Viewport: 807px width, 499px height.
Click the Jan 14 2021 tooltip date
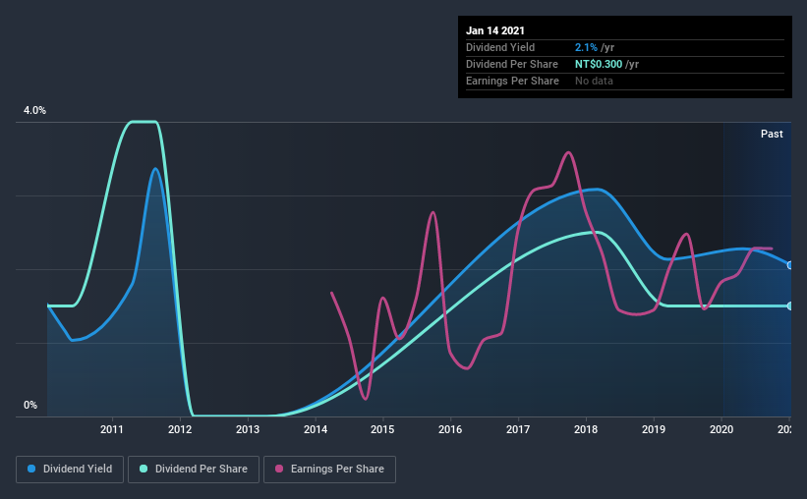coord(495,30)
